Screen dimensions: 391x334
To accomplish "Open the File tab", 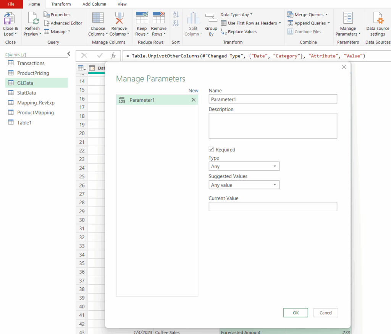I will click(x=11, y=4).
